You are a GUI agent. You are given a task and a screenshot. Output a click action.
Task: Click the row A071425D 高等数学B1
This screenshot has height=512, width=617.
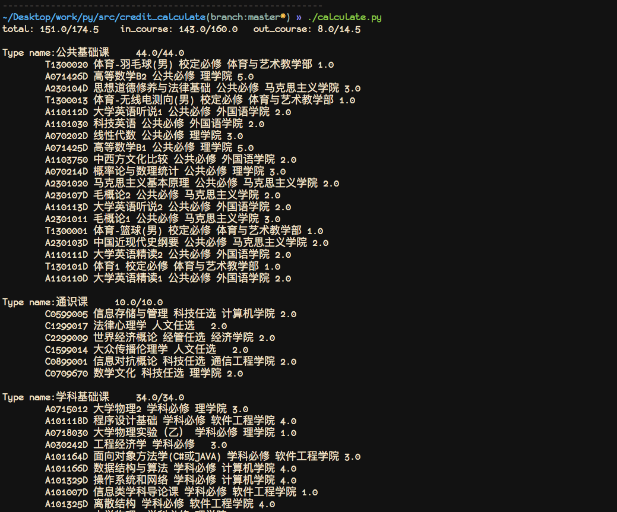[150, 147]
